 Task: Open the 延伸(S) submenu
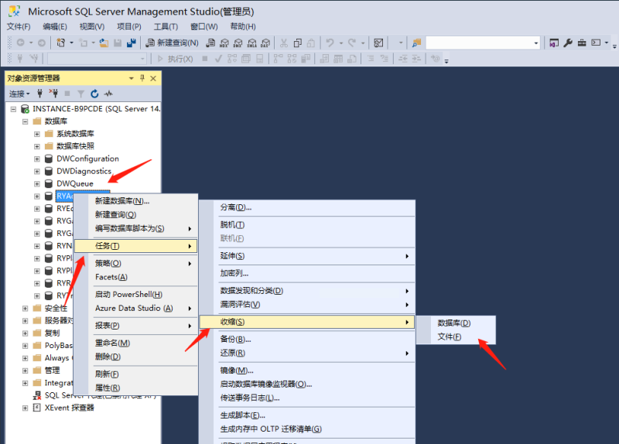pyautogui.click(x=307, y=256)
